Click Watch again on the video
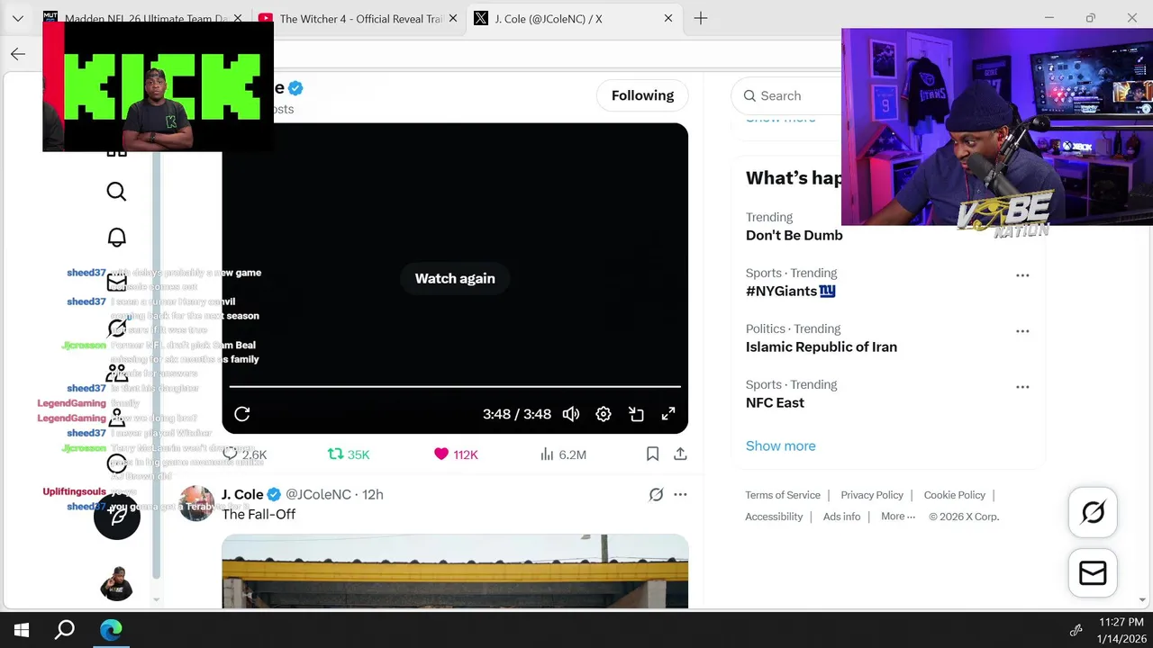 click(x=455, y=278)
